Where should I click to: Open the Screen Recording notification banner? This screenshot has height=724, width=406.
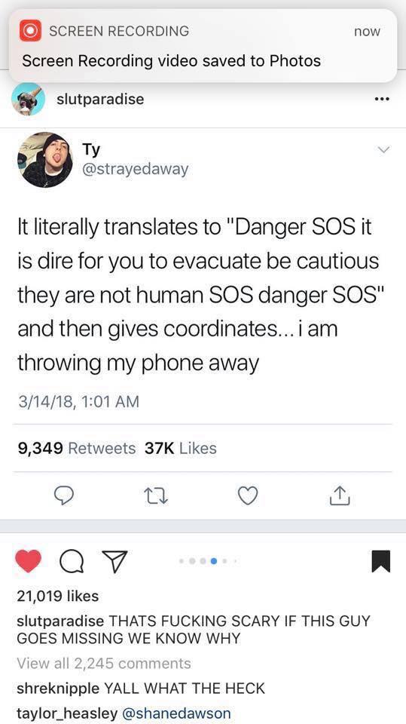pos(203,46)
